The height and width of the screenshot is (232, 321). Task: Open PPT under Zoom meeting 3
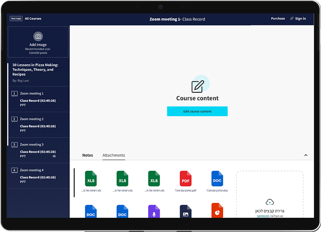23,156
